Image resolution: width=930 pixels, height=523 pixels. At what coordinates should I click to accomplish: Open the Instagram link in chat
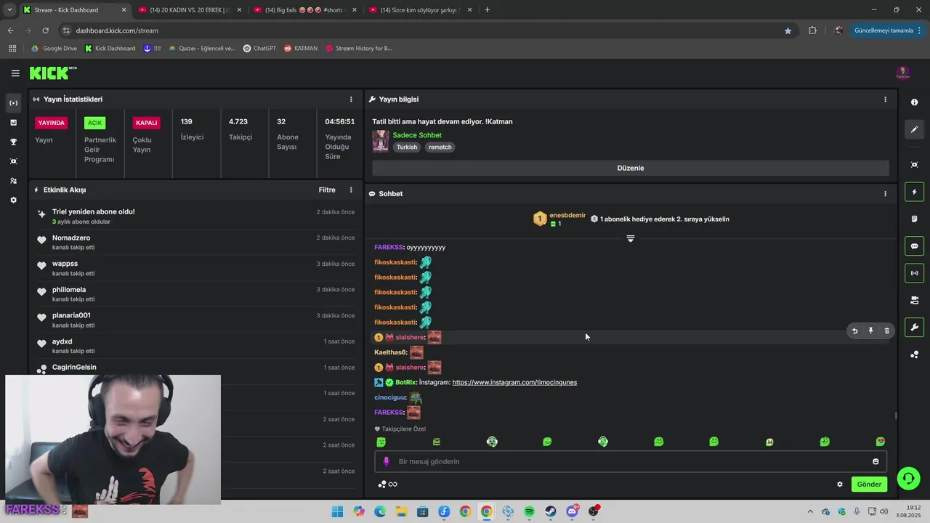(x=514, y=382)
